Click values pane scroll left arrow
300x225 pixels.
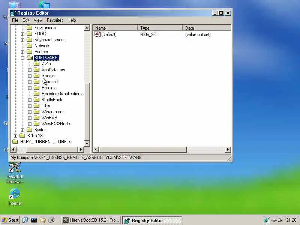[x=96, y=149]
